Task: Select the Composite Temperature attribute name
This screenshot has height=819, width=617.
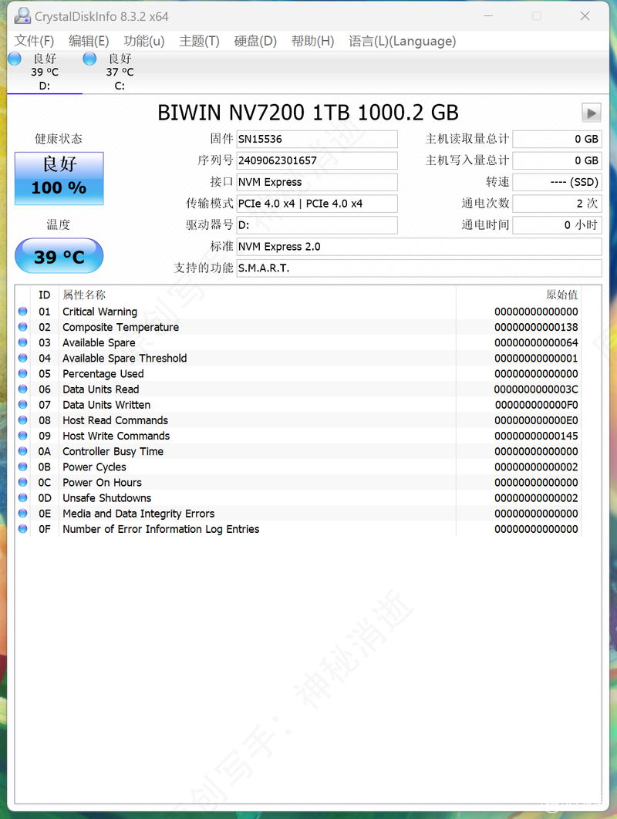Action: tap(120, 327)
